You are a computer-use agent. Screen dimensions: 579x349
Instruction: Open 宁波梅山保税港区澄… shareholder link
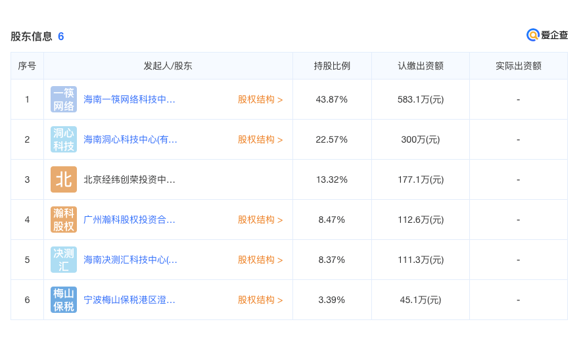129,300
